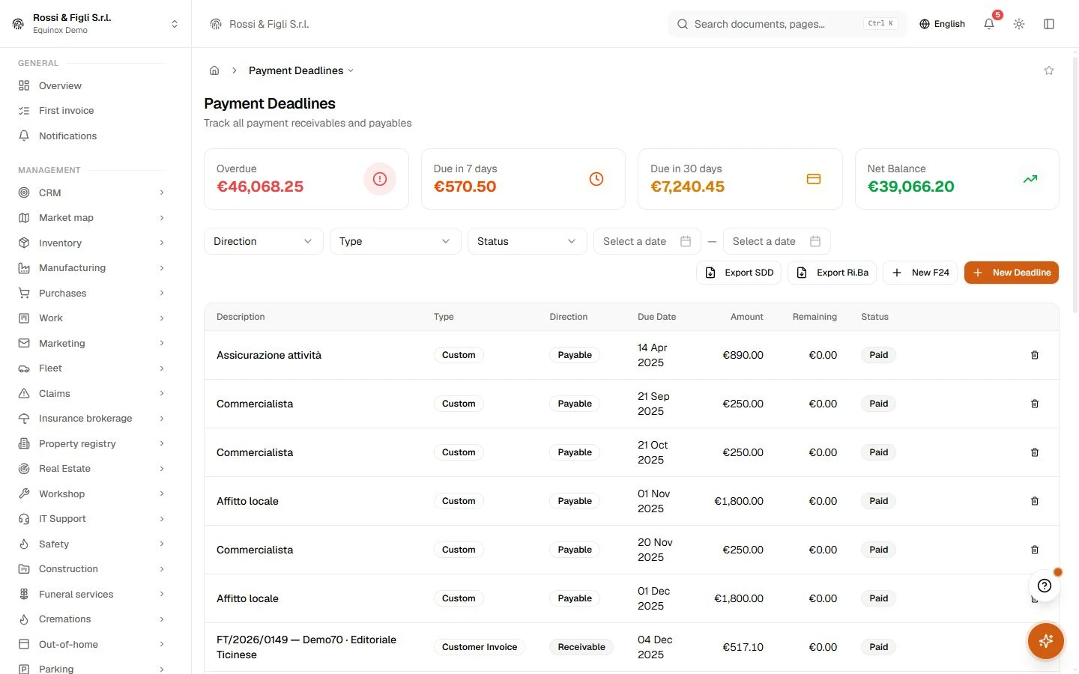1079x674 pixels.
Task: Open Overview in the sidebar
Action: point(91,85)
